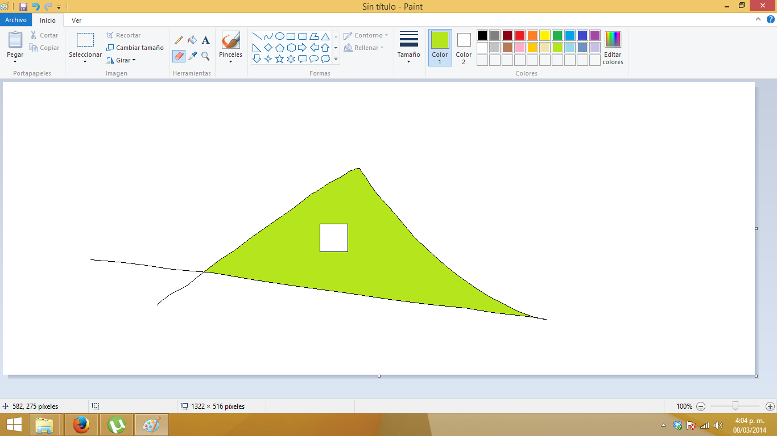Image resolution: width=777 pixels, height=436 pixels.
Task: Click the Save icon in title bar
Action: [x=23, y=7]
